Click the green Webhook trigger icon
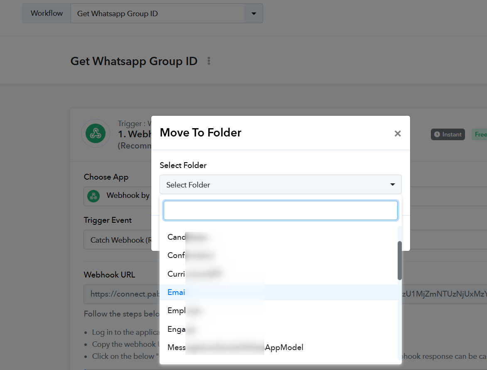 pyautogui.click(x=95, y=134)
